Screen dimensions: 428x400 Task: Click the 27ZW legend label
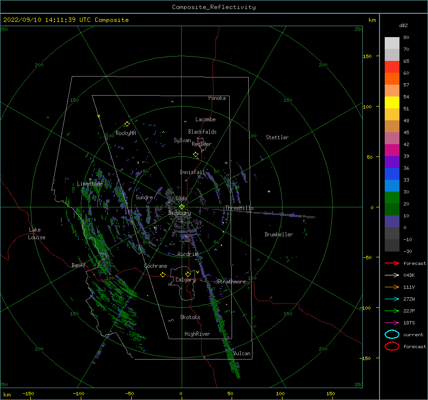[409, 299]
